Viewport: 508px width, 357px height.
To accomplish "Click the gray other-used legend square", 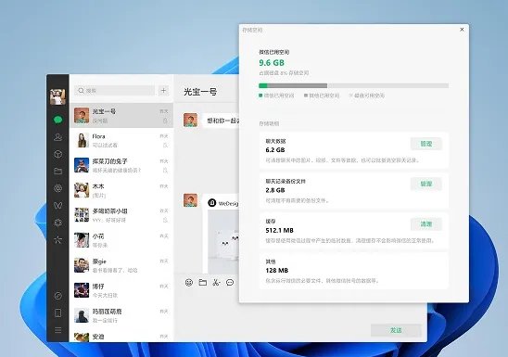I will tap(306, 96).
